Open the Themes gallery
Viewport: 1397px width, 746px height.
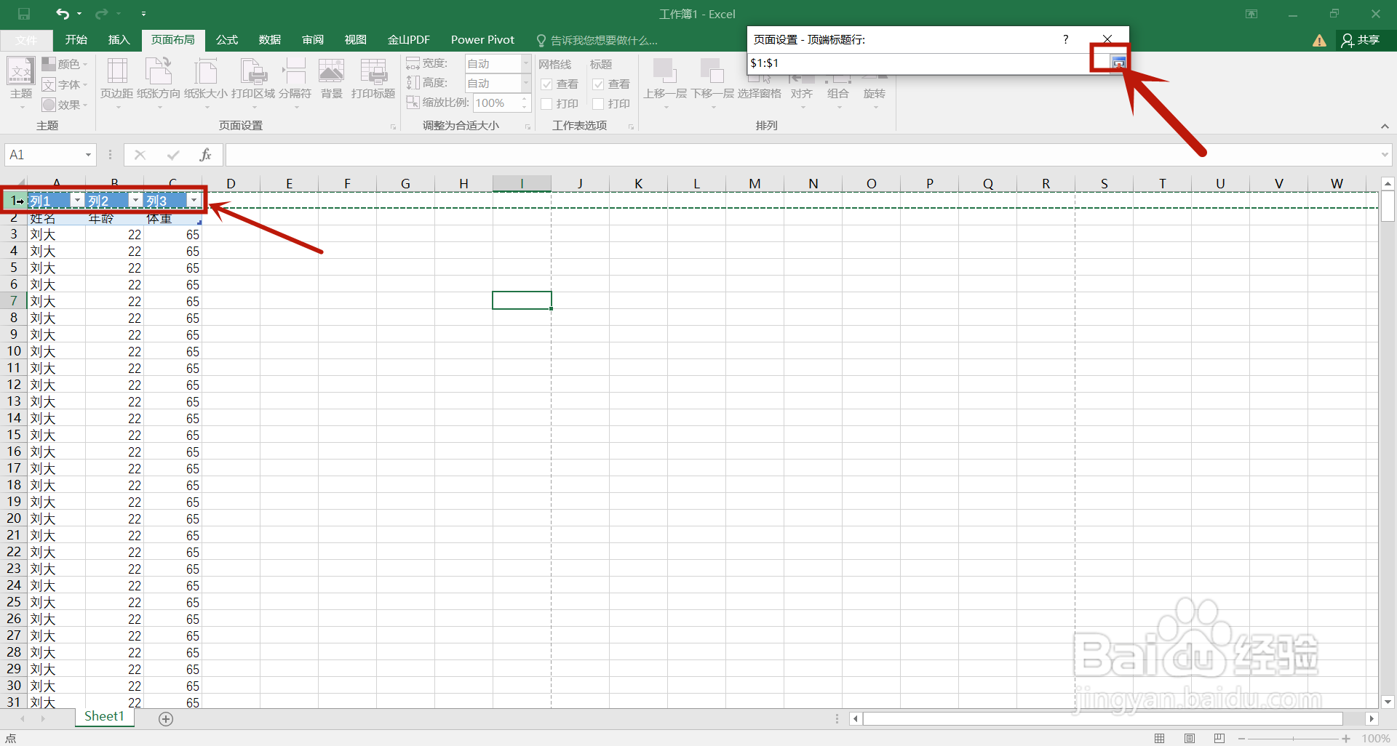[20, 84]
